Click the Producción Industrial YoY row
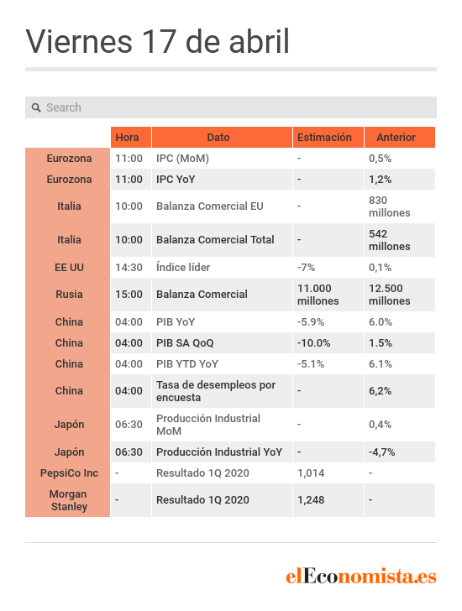This screenshot has width=462, height=611. coord(230,452)
